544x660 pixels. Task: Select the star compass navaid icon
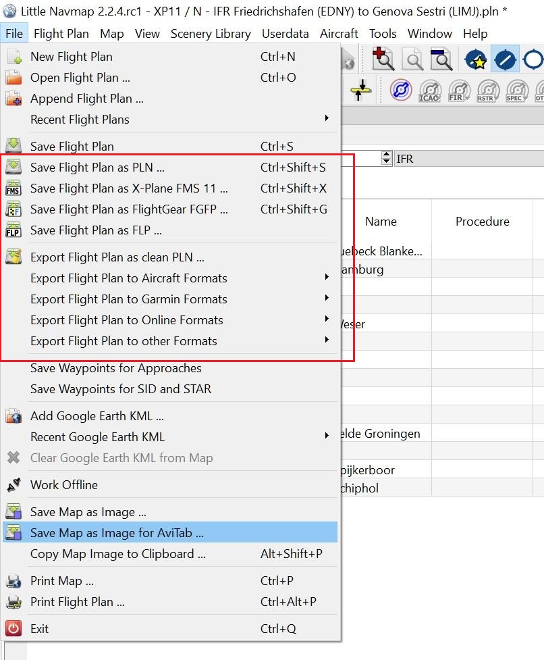pos(476,59)
